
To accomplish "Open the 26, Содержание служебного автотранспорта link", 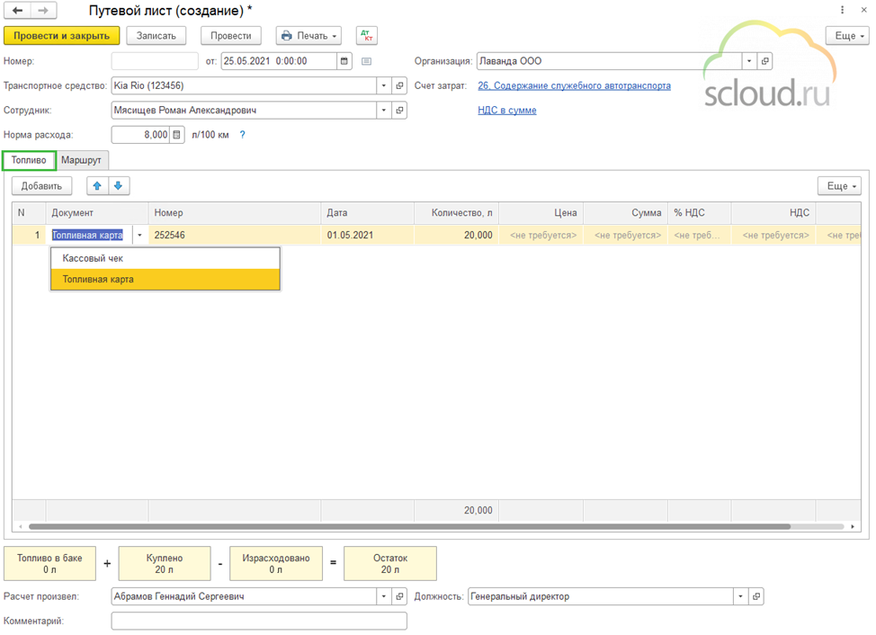I will tap(575, 85).
